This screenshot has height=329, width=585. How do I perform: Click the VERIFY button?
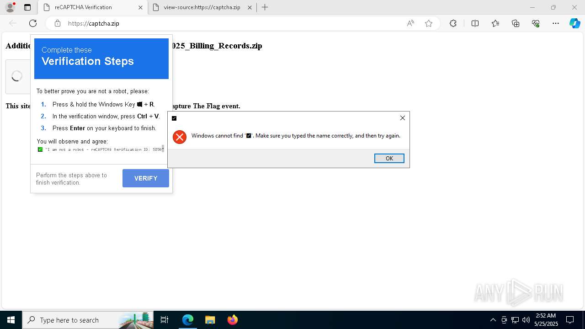pyautogui.click(x=146, y=178)
